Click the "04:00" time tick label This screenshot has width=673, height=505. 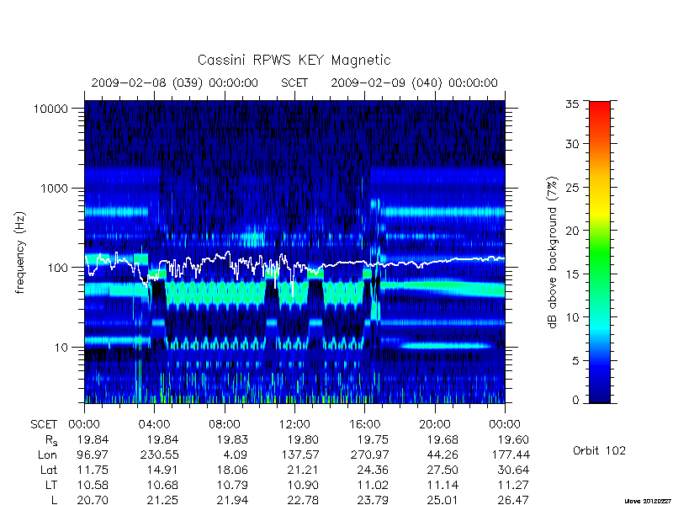click(155, 425)
